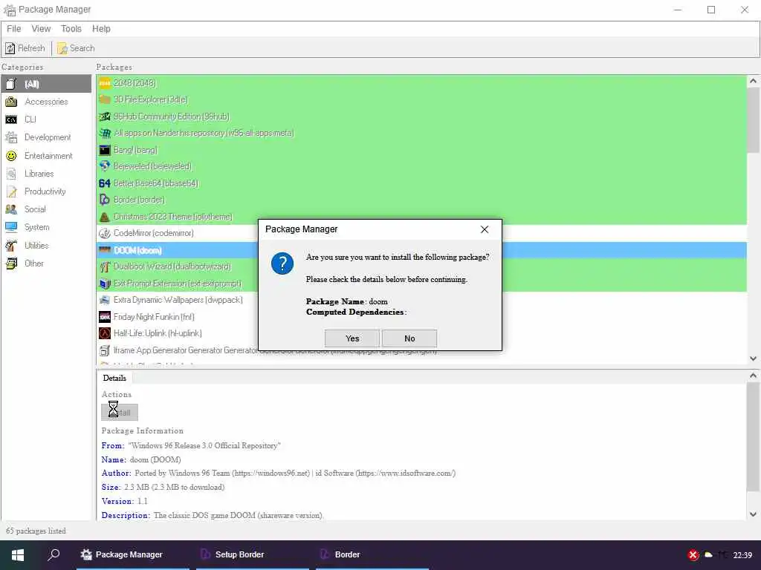This screenshot has width=761, height=570.
Task: Select the All apps on Nander repository row
Action: (421, 133)
